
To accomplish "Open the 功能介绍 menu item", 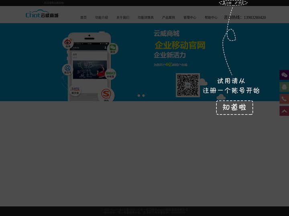I will point(102,18).
